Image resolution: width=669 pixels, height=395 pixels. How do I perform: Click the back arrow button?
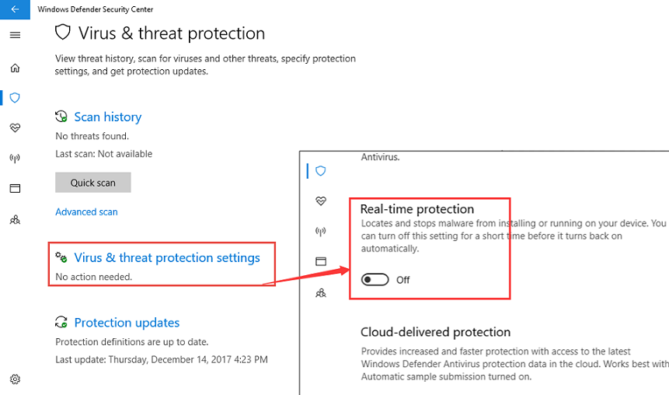[x=15, y=9]
